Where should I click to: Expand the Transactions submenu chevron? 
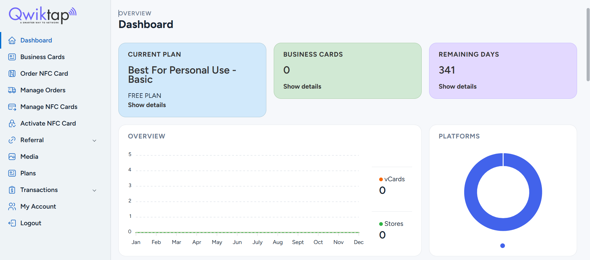94,190
